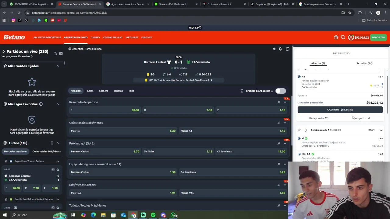Screen dimensions: 390x219
Task: Click the Betano logo
Action: [14, 37]
